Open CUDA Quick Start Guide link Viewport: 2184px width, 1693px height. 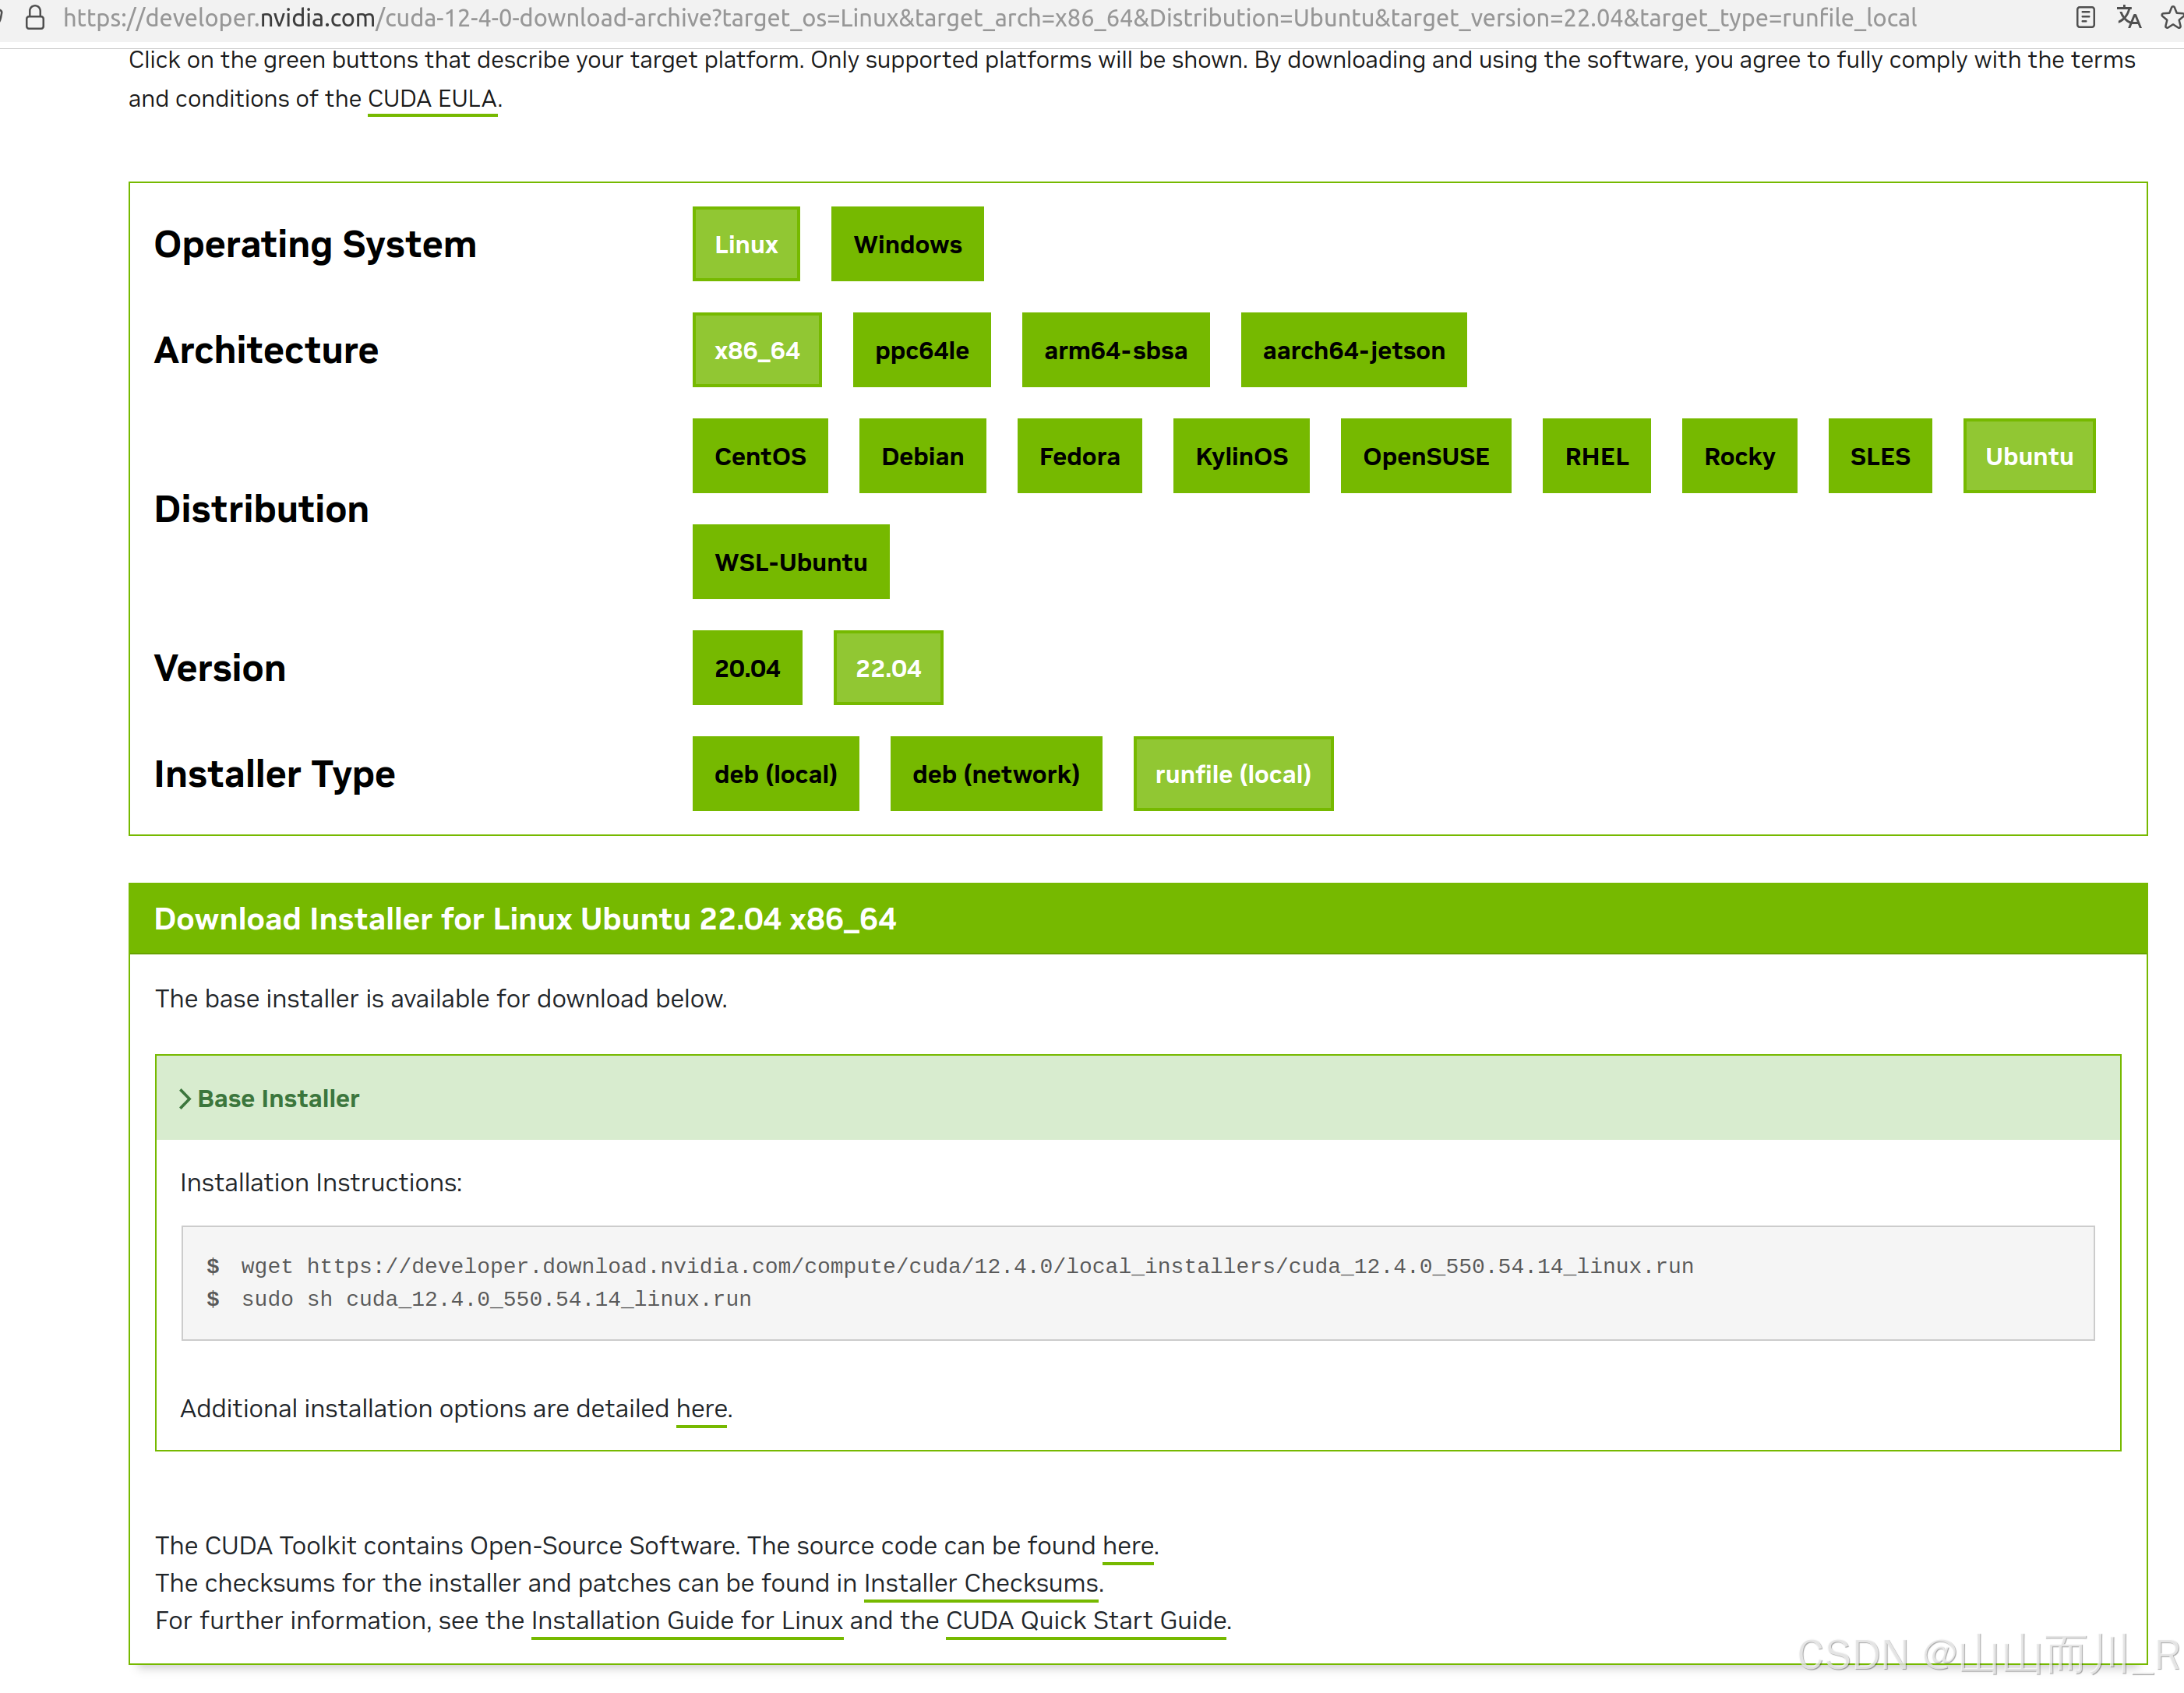pyautogui.click(x=1086, y=1621)
